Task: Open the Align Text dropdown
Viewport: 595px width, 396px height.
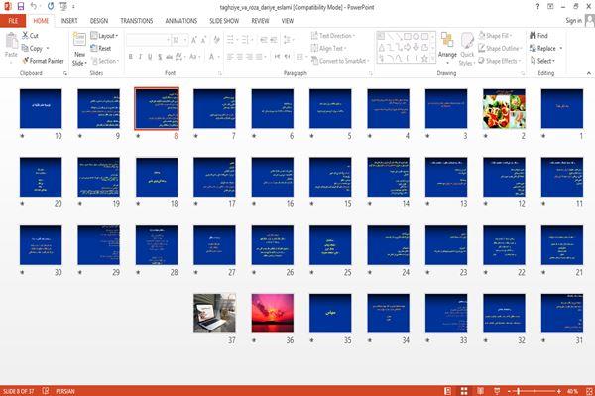Action: click(328, 48)
